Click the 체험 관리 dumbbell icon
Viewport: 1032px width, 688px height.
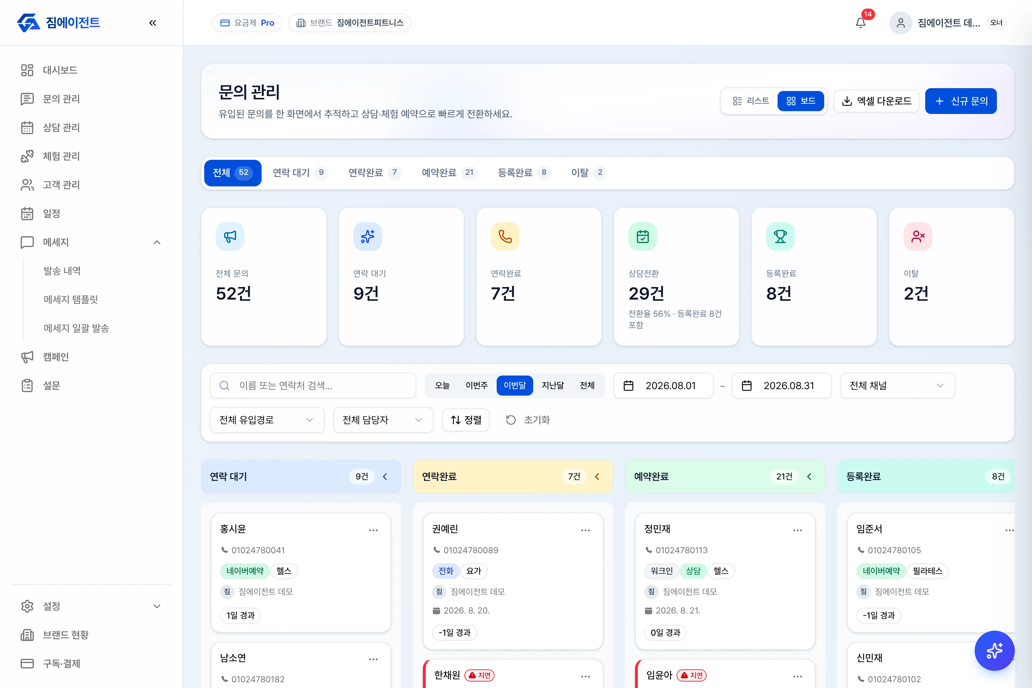coord(27,156)
